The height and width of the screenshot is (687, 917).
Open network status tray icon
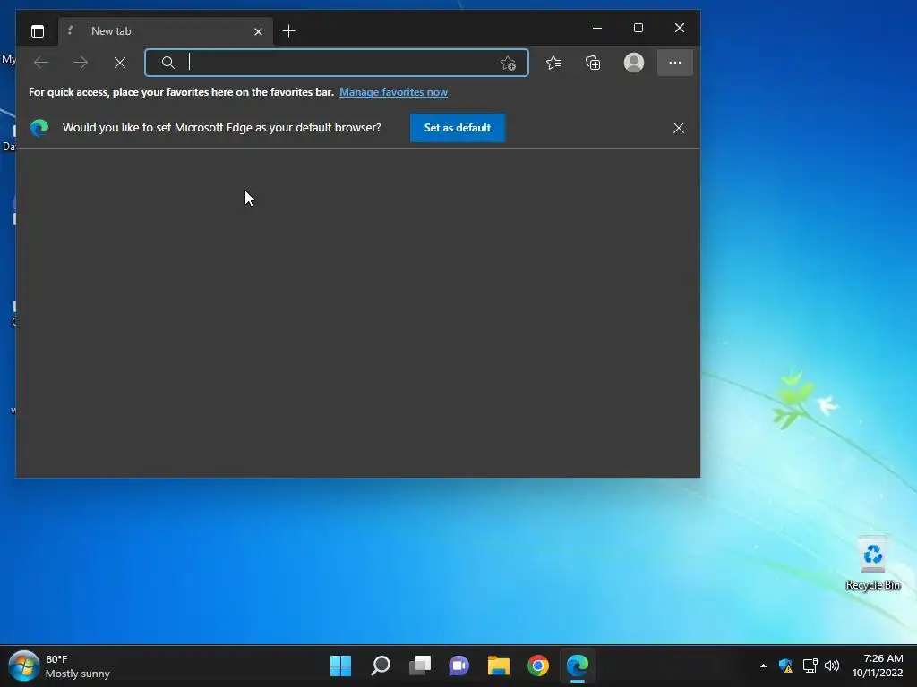pos(810,666)
